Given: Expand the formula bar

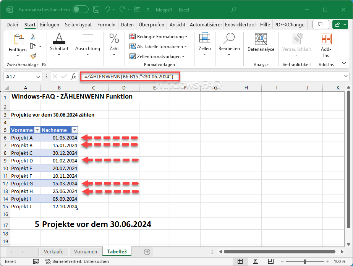Looking at the screenshot, I should (x=346, y=76).
